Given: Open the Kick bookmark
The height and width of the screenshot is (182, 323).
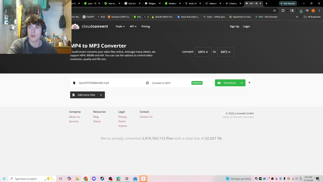Looking at the screenshot, I should [137, 17].
